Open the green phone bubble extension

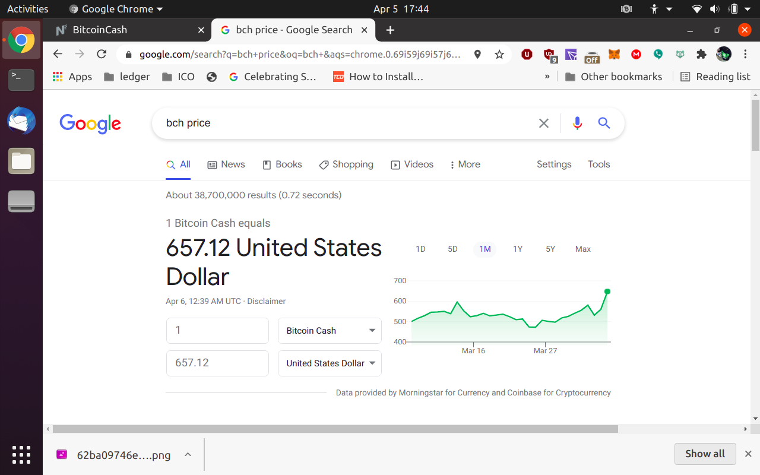658,55
